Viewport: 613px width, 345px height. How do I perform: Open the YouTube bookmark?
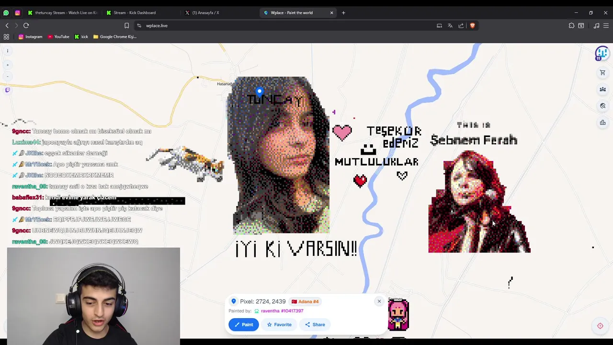coord(58,36)
